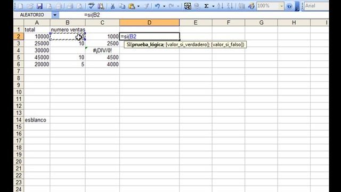Click the Help question mark icon
This screenshot has width=341, height=192.
(289, 6)
